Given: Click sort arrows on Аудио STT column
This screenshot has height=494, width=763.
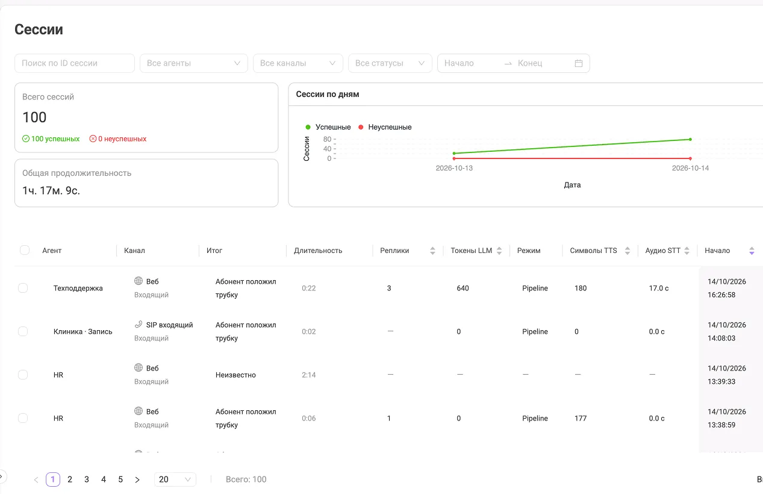Looking at the screenshot, I should pyautogui.click(x=687, y=251).
